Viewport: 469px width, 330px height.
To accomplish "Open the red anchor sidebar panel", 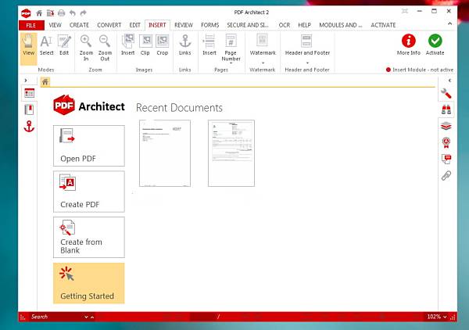I will (30, 126).
